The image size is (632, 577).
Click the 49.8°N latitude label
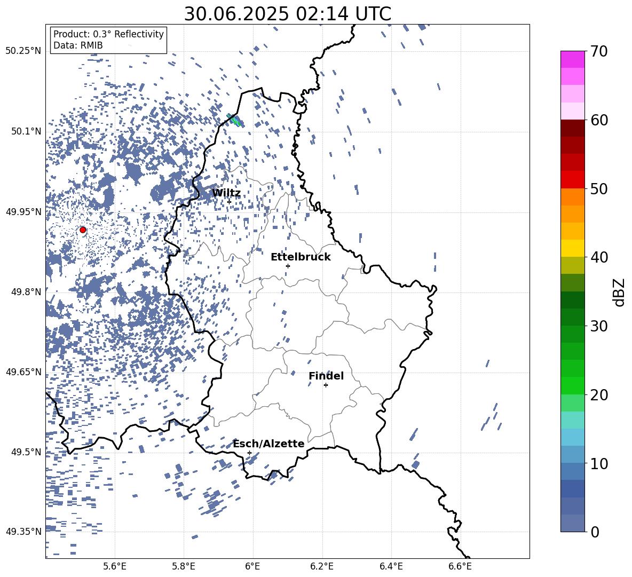[x=26, y=292]
